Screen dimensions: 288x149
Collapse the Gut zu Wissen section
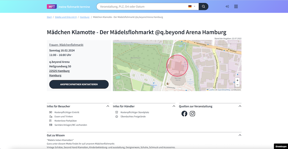click(x=240, y=135)
